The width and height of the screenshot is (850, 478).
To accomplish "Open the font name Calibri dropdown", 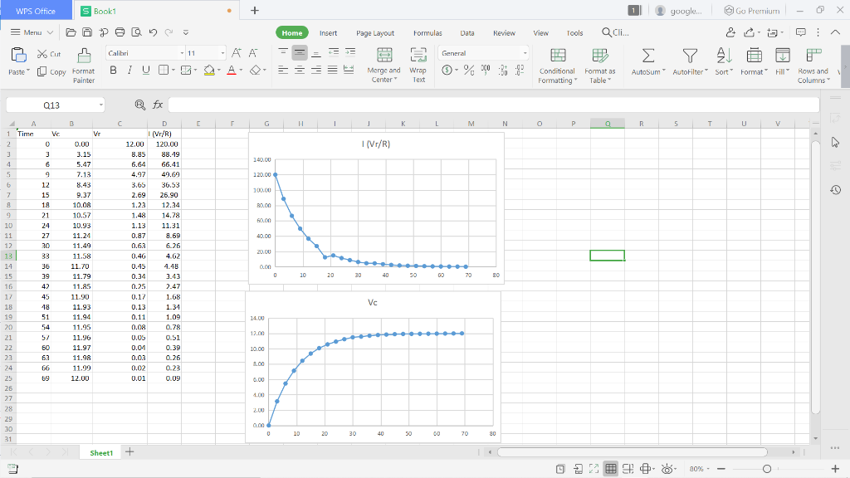I will [x=182, y=53].
